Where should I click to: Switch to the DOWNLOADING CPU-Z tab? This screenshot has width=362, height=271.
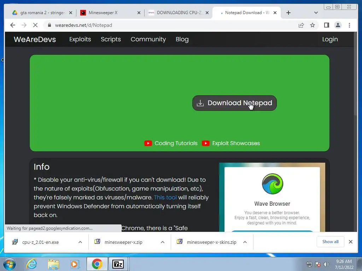(x=179, y=13)
